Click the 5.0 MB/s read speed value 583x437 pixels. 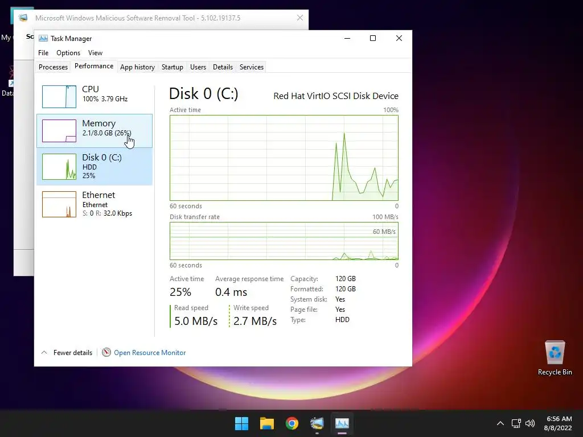click(x=196, y=321)
